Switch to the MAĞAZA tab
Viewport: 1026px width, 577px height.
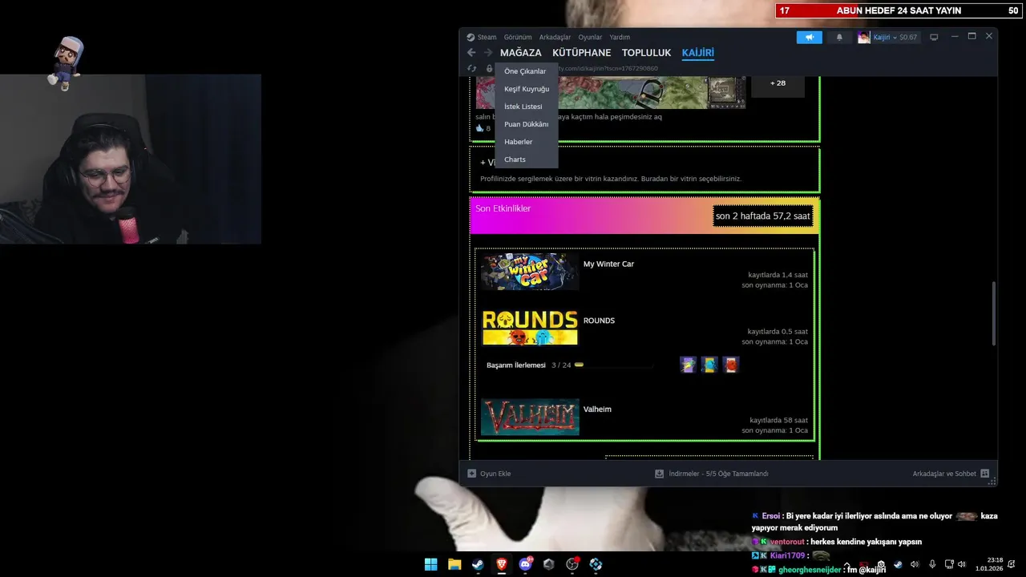tap(521, 53)
